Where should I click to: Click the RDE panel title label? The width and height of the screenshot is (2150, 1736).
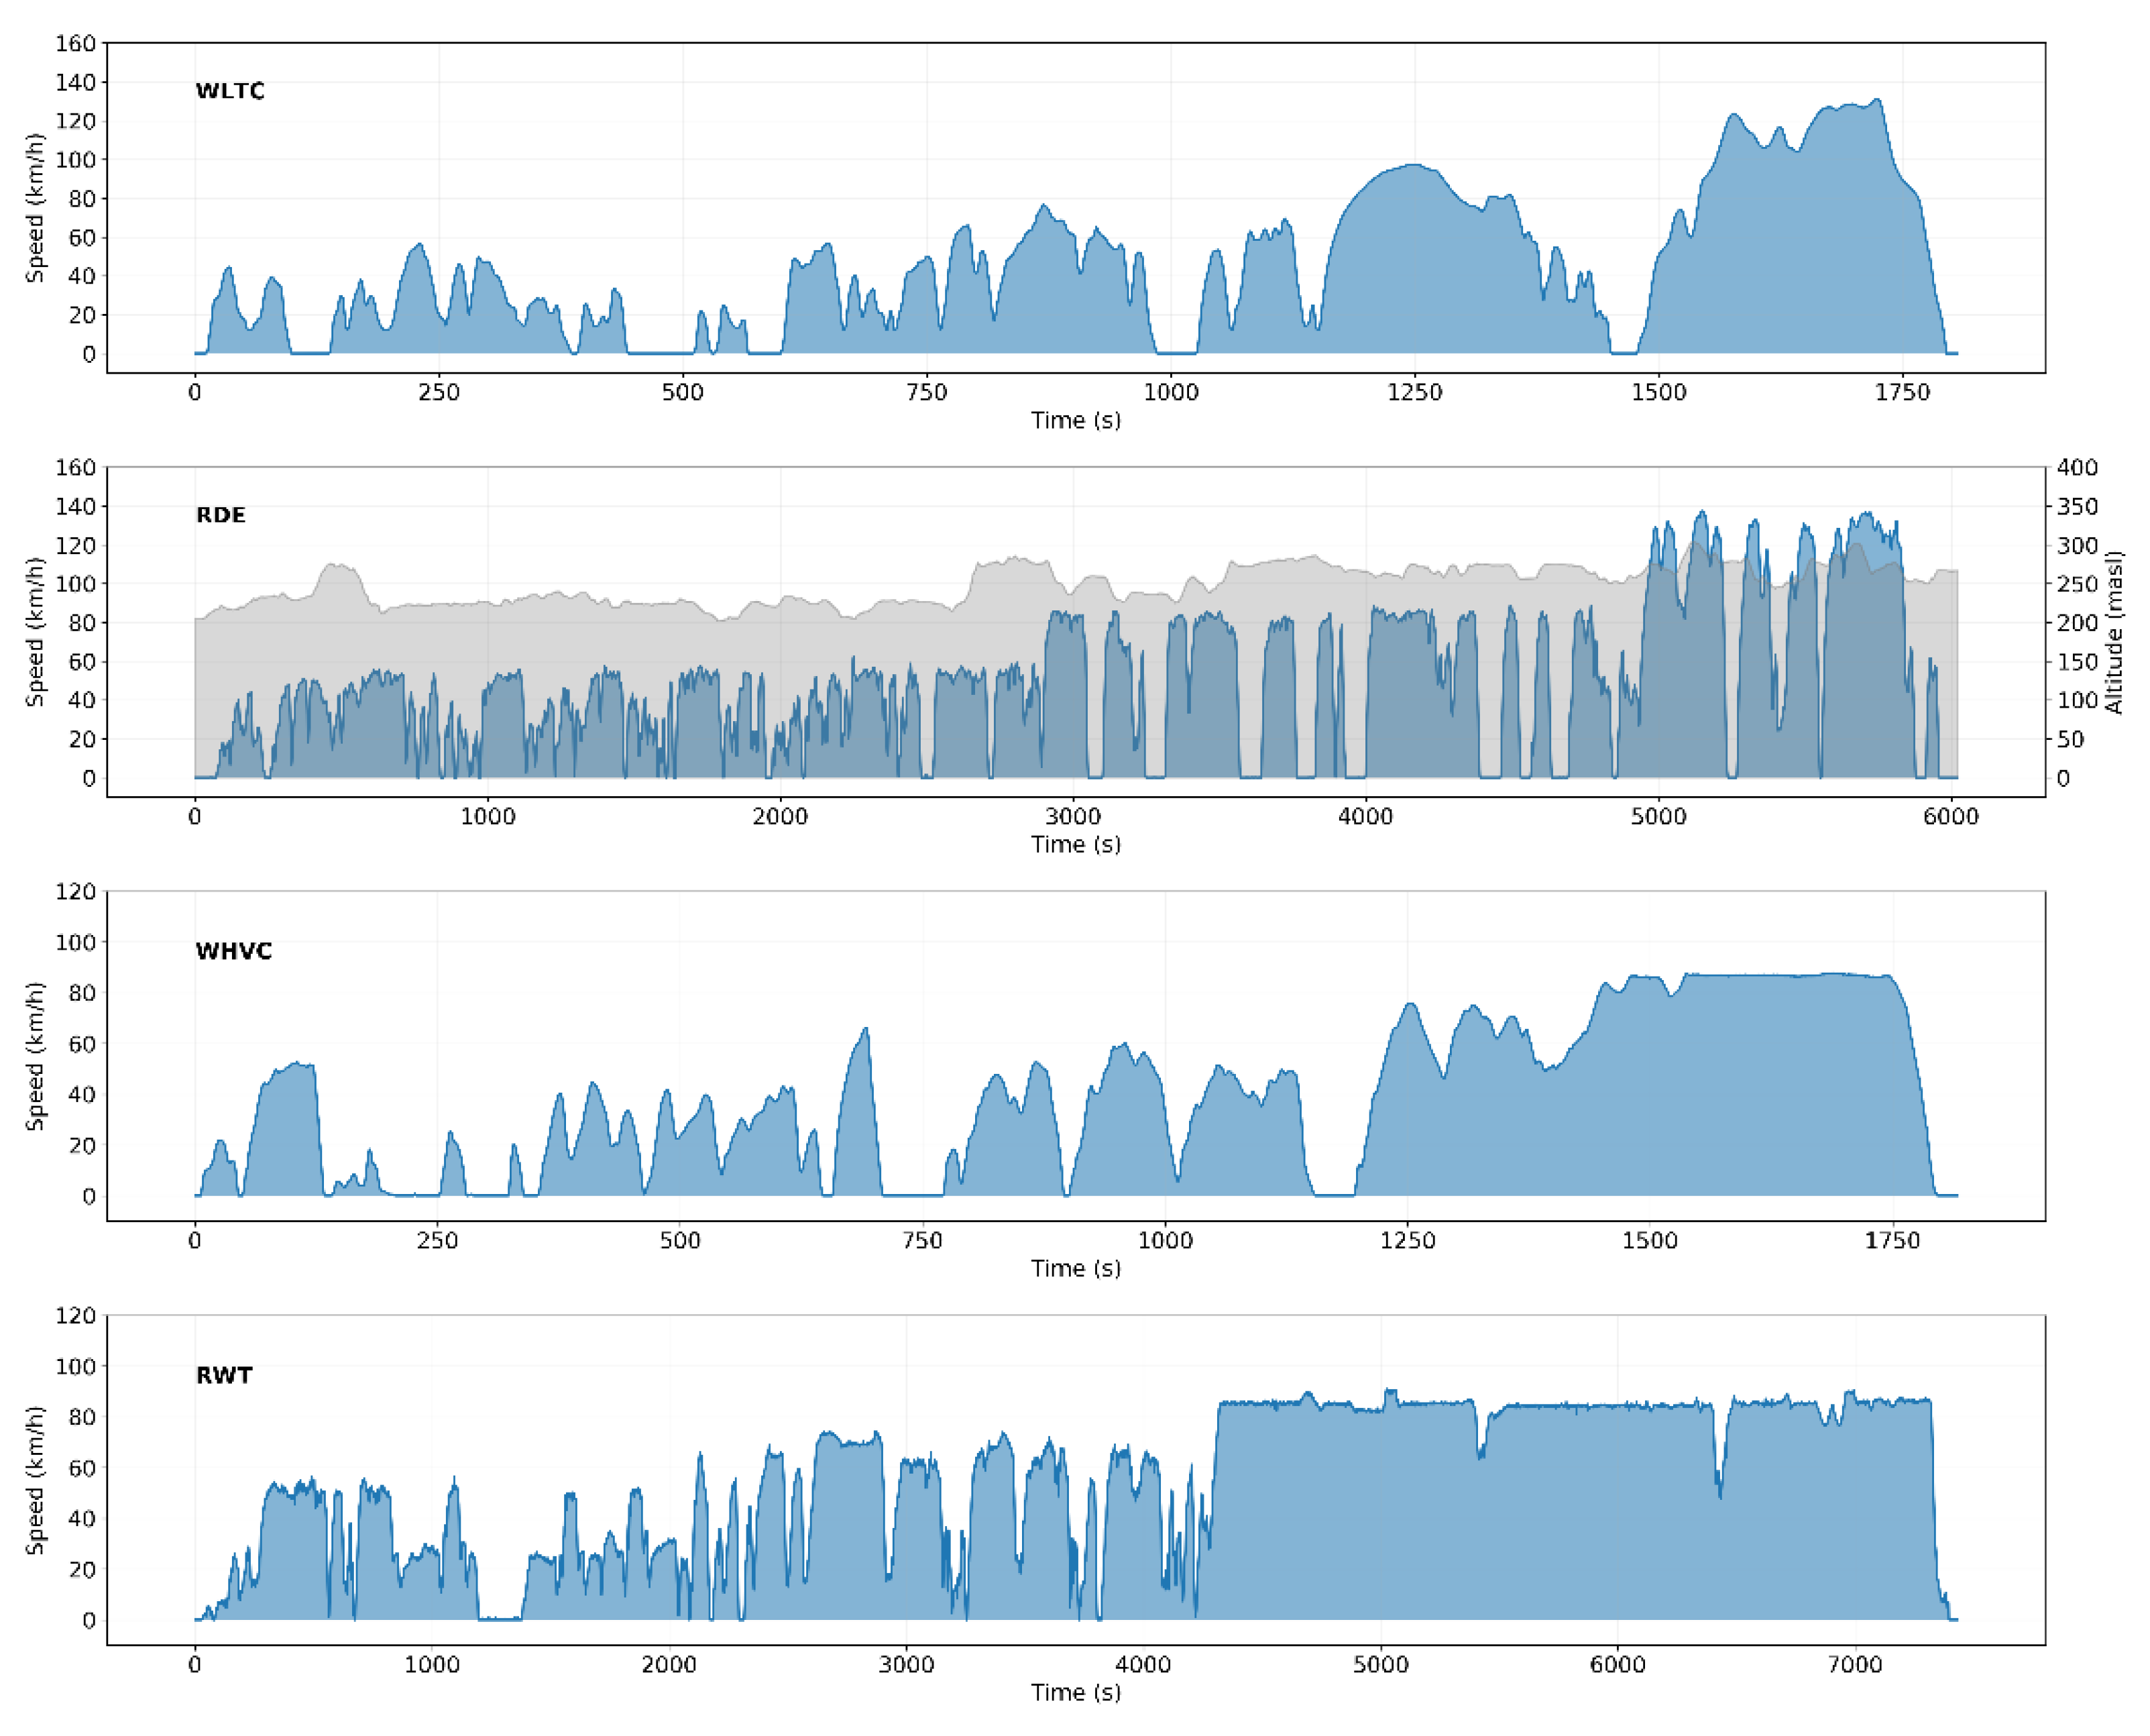point(221,515)
